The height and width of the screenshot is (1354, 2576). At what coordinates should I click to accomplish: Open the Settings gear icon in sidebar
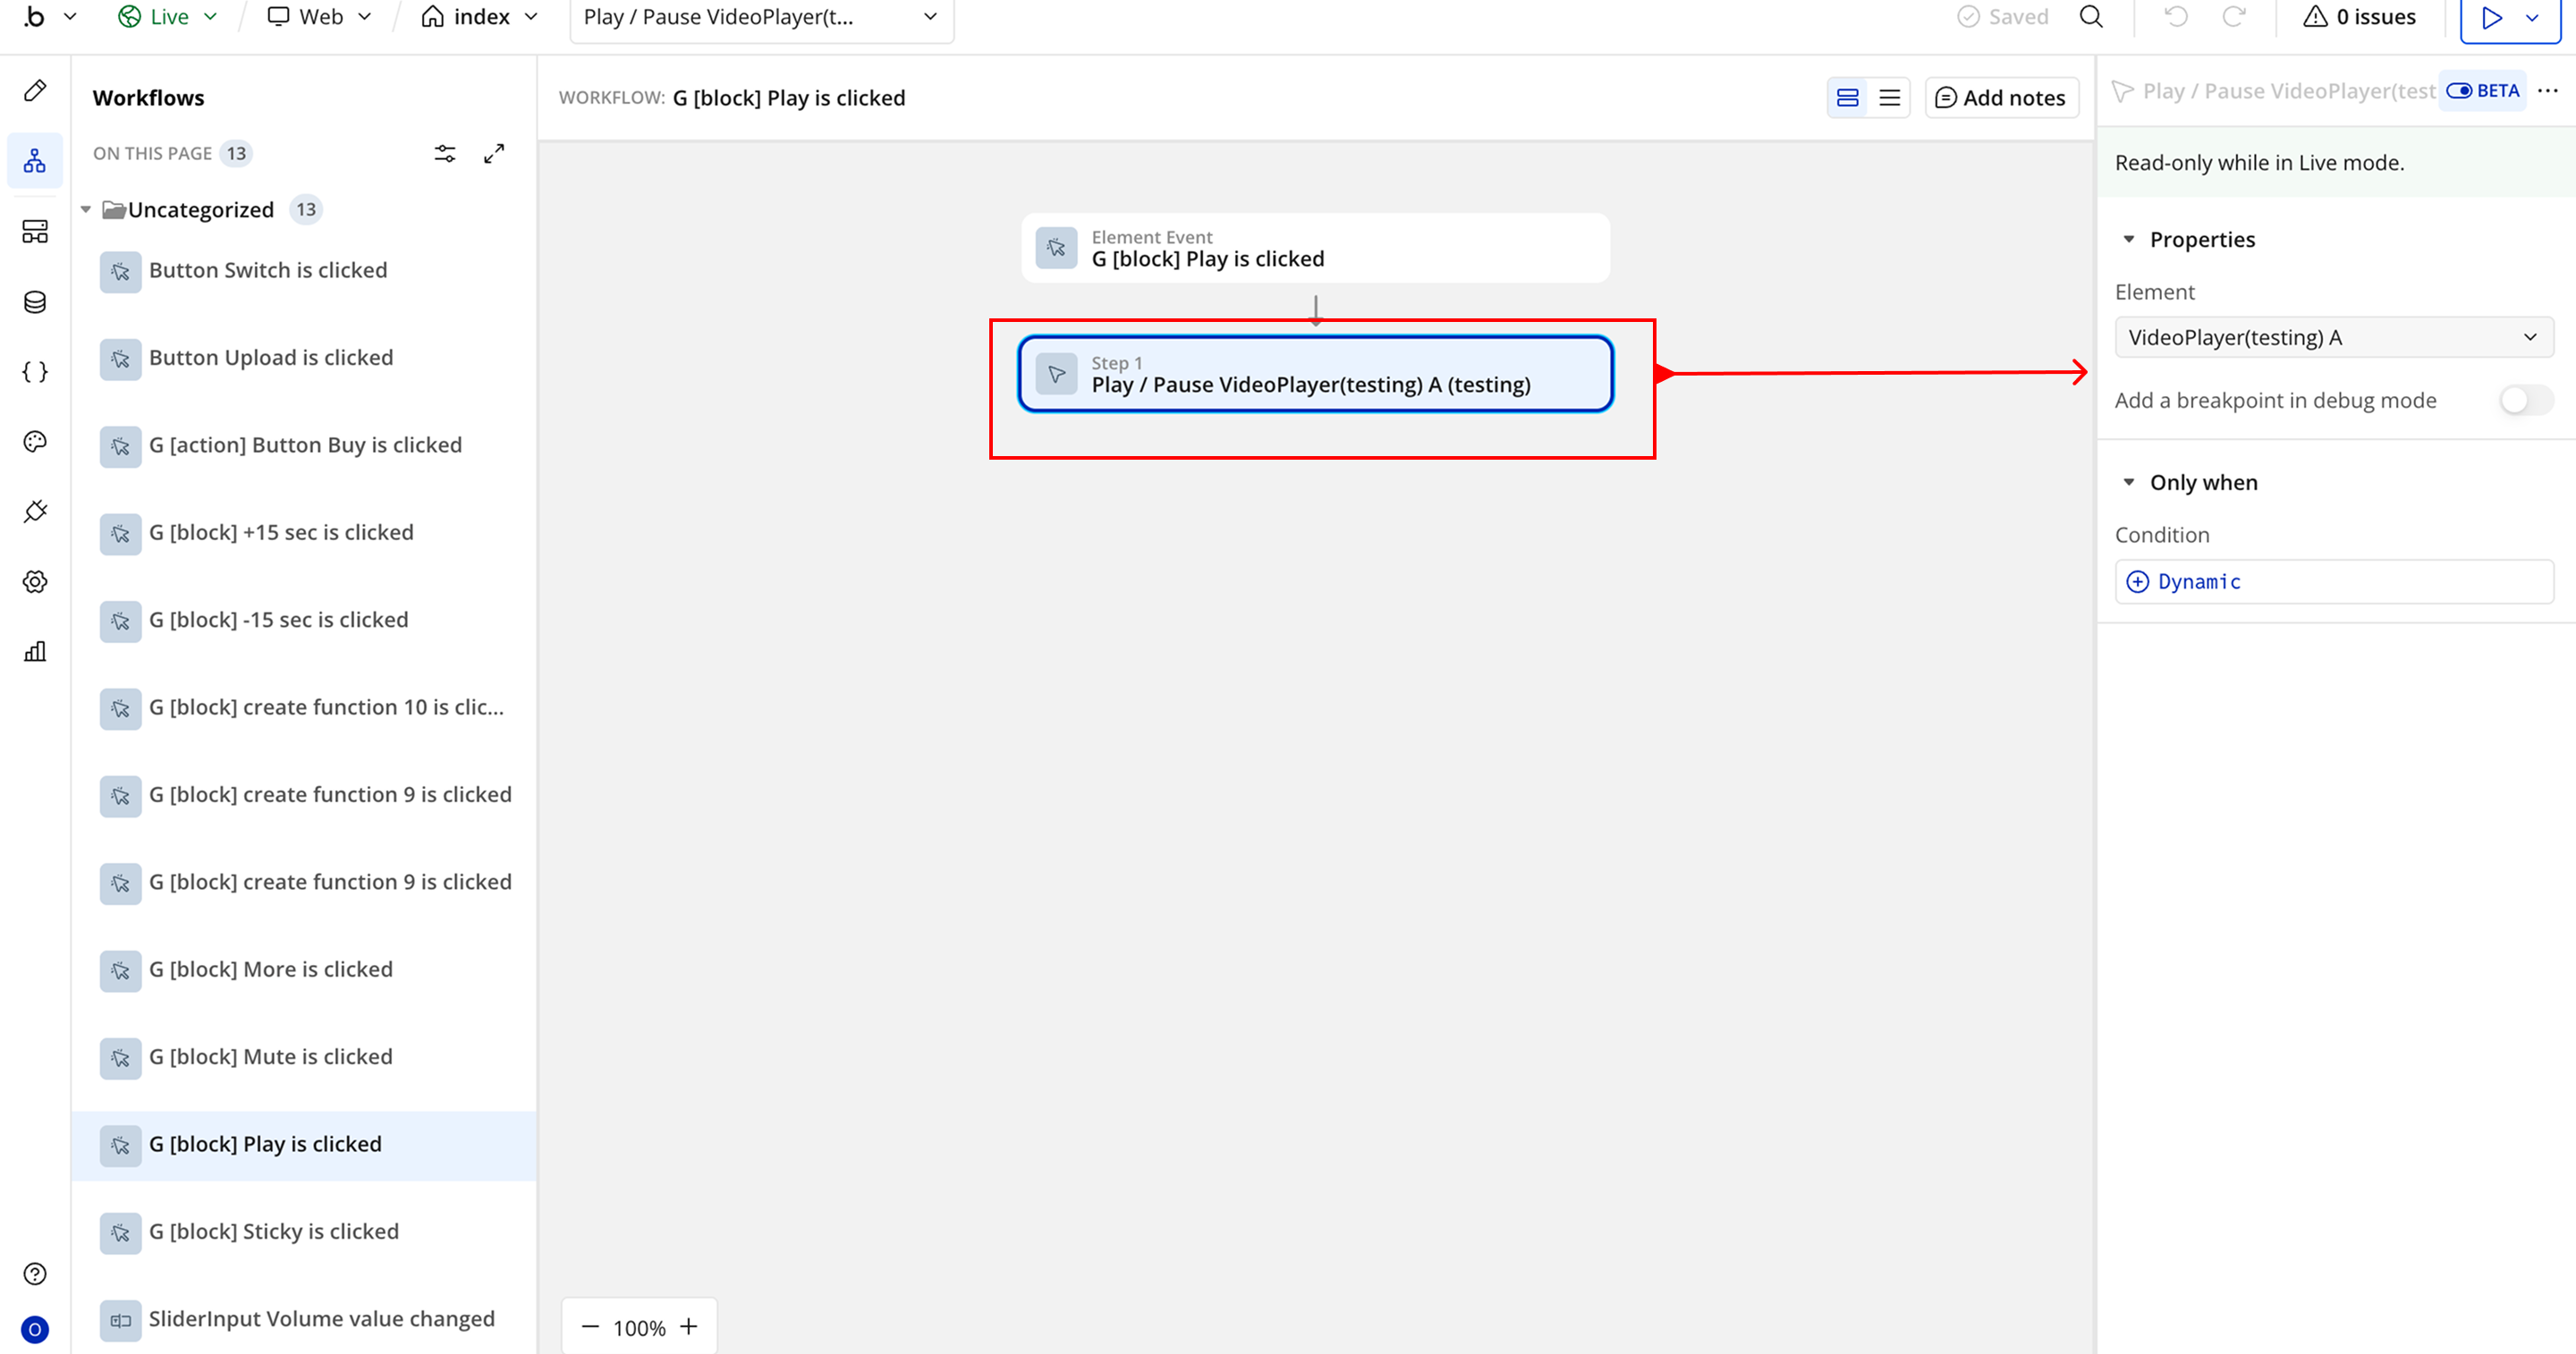(x=35, y=582)
